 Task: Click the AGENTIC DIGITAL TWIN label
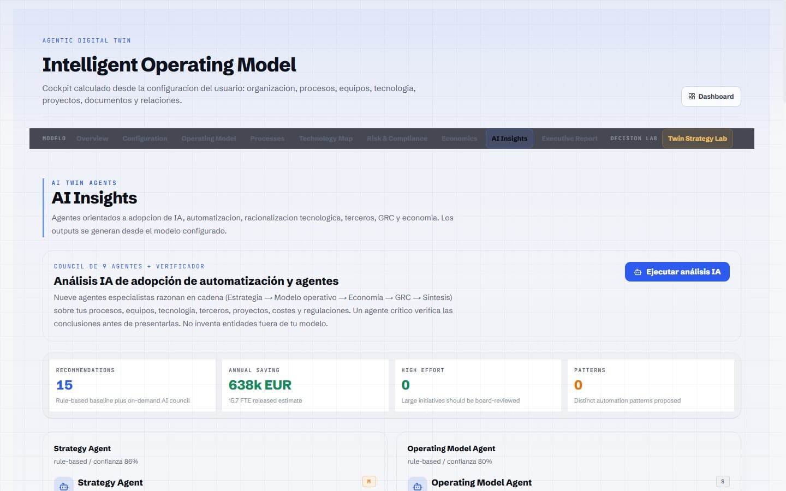(x=87, y=40)
